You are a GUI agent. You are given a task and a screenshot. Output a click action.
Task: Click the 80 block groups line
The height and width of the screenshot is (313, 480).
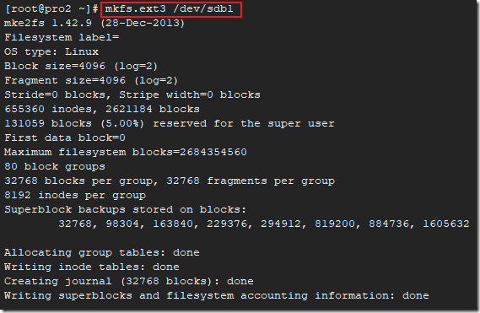(x=55, y=166)
